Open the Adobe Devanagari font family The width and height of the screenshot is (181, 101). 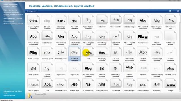pos(129,20)
